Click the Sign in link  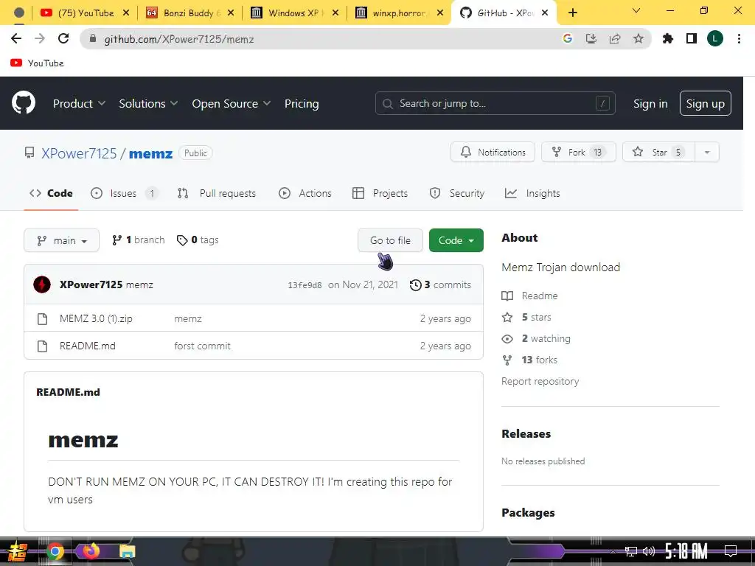[x=650, y=103]
